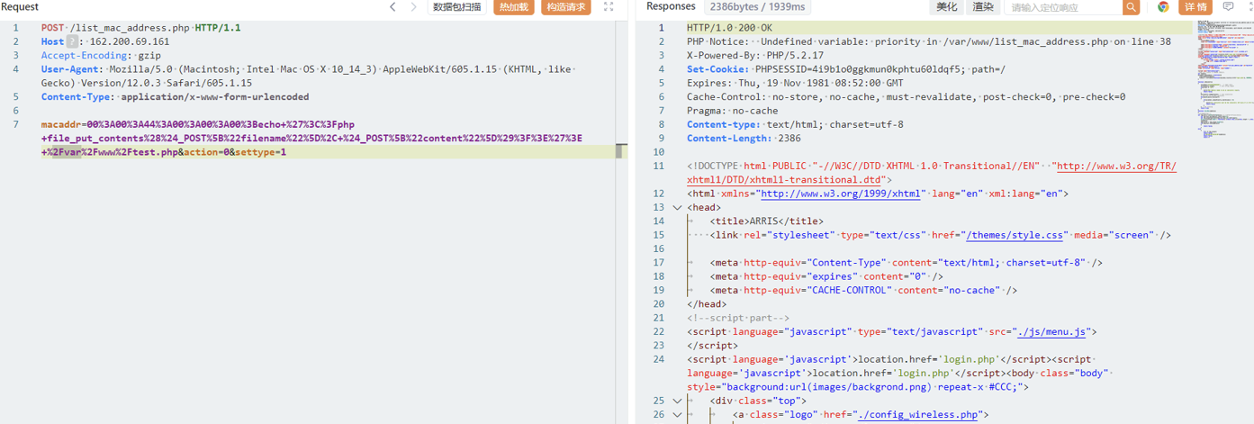Open the ./js/menu.js script link
This screenshot has height=424, width=1254.
coord(1050,332)
